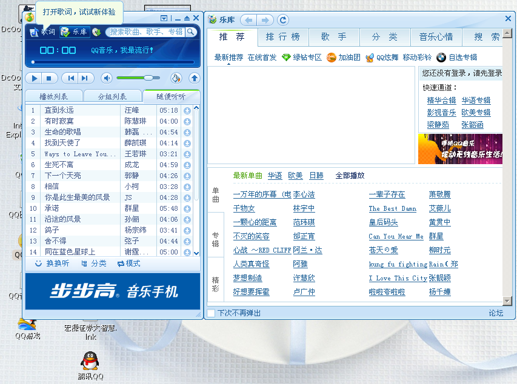The width and height of the screenshot is (517, 384).
Task: Start playback with the play button
Action: click(x=35, y=78)
